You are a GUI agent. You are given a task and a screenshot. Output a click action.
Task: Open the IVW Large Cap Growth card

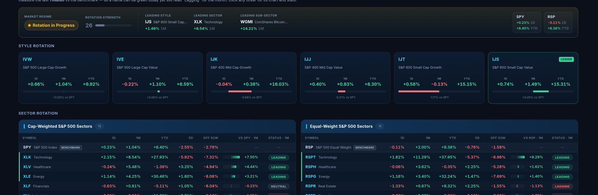[x=64, y=78]
